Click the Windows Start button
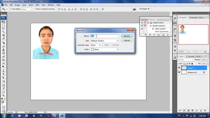 (4, 116)
